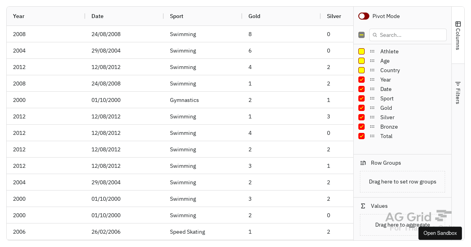
Task: Click the drag handle icon beside Sport
Action: [372, 98]
